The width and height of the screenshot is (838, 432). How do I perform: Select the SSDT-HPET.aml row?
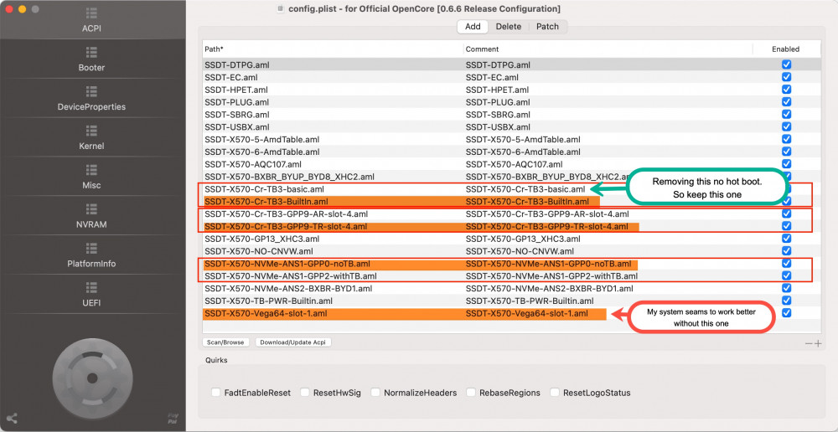point(335,90)
